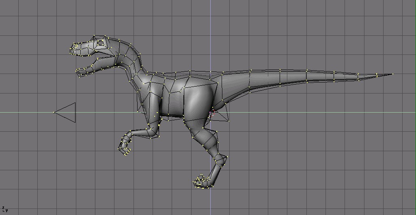
Task: Click the raptor's upper thigh surface
Action: coord(198,102)
